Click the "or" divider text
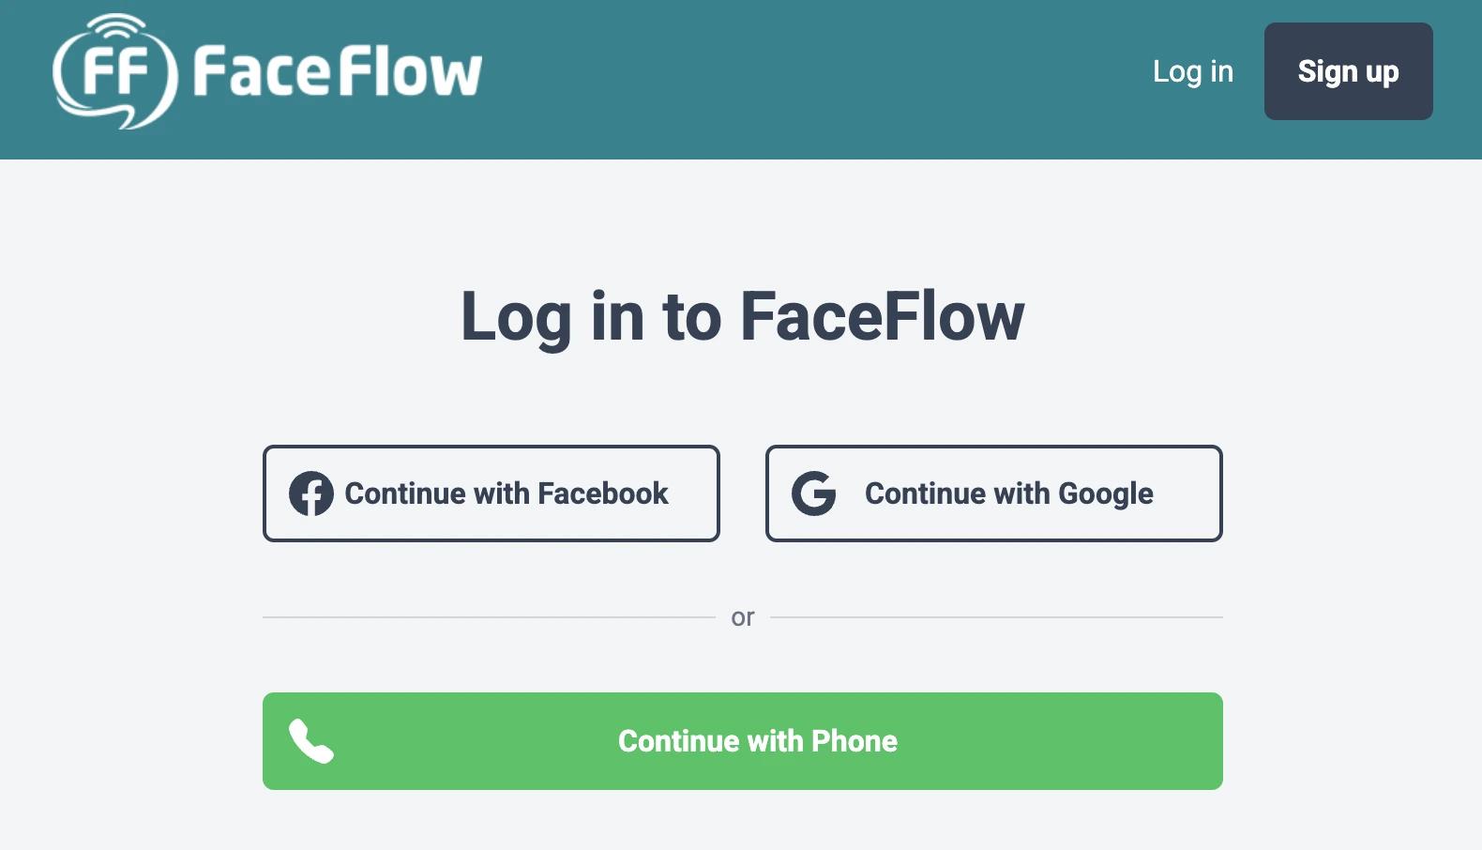The width and height of the screenshot is (1482, 850). tap(743, 617)
